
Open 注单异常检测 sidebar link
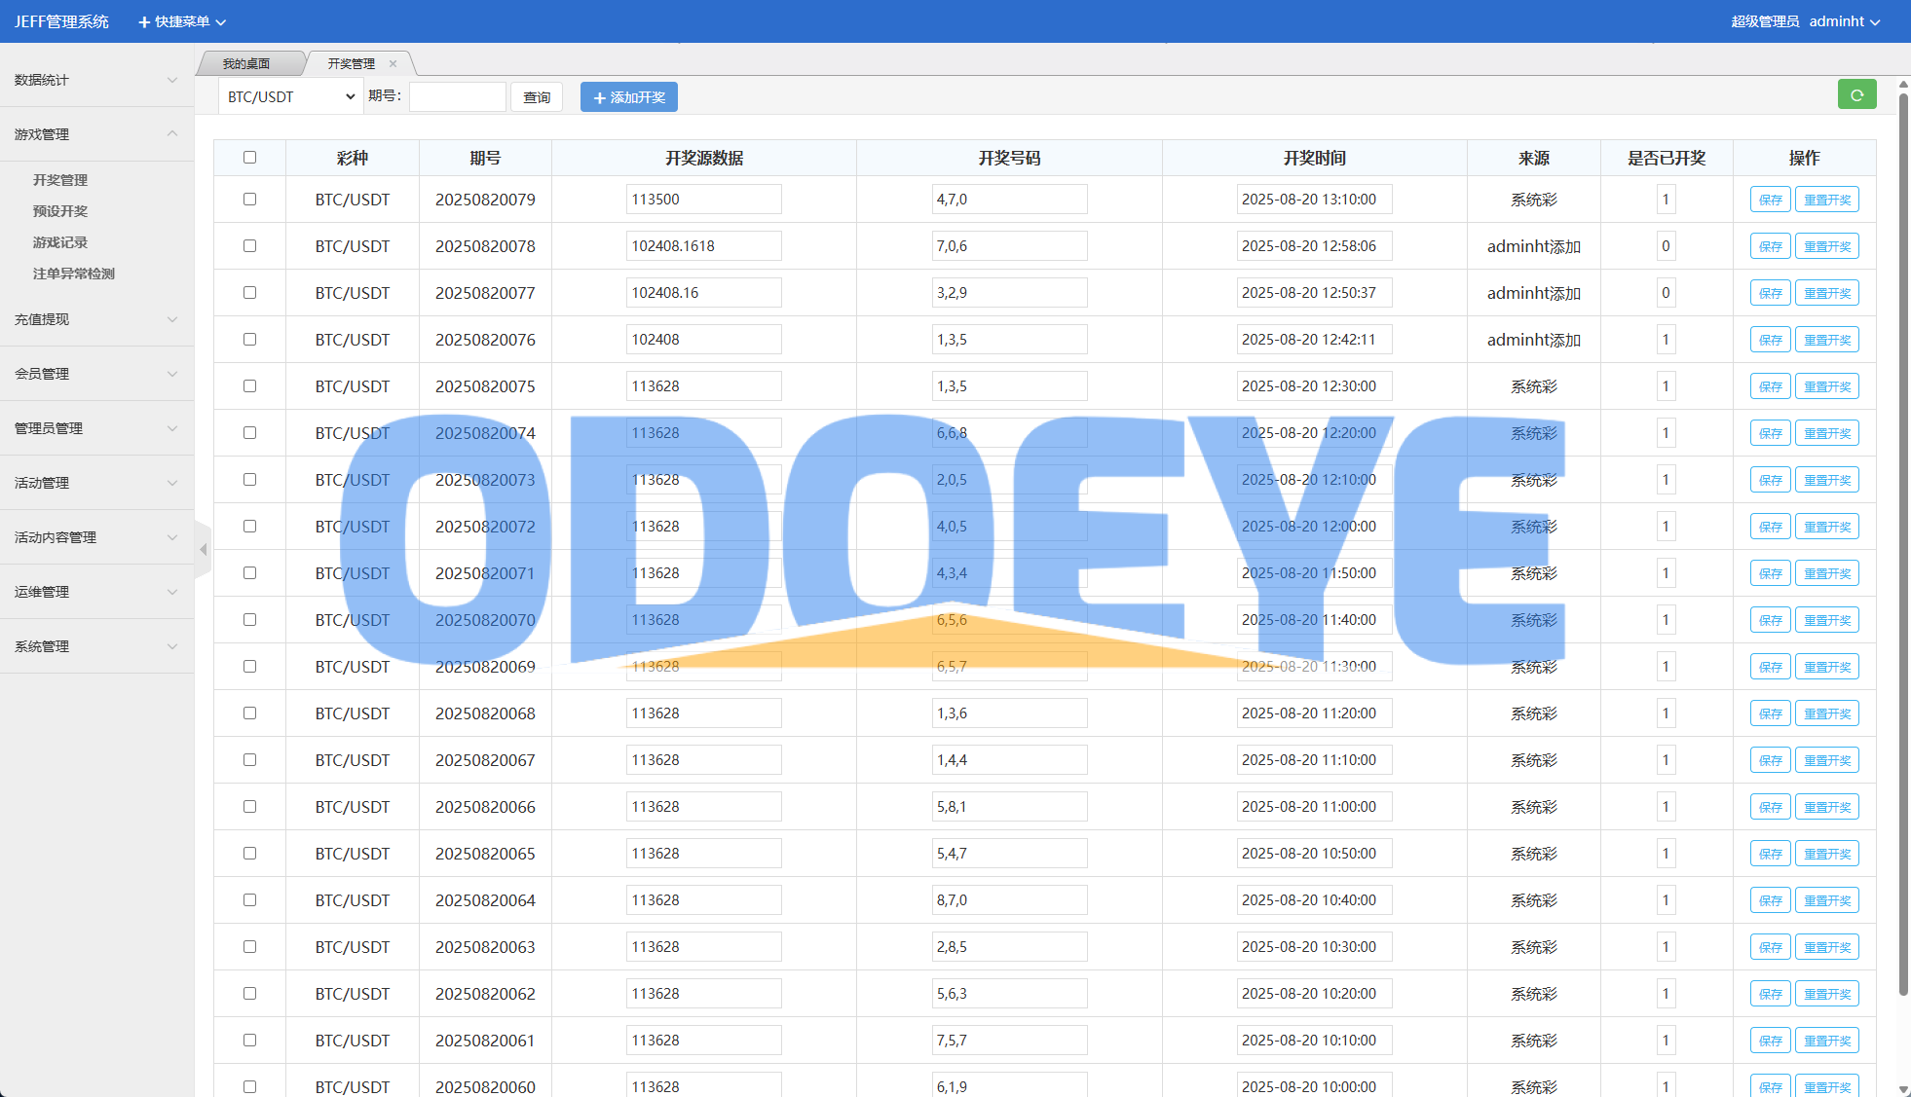click(74, 274)
